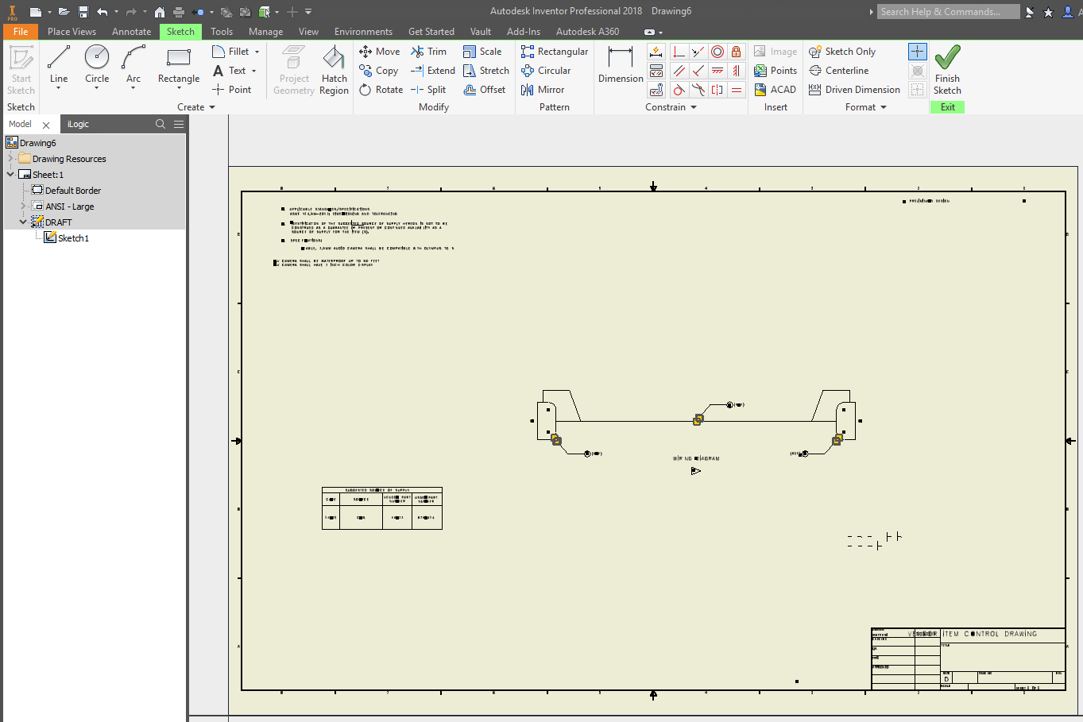The image size is (1083, 722).
Task: Open the Fillet dropdown arrow
Action: [x=257, y=52]
